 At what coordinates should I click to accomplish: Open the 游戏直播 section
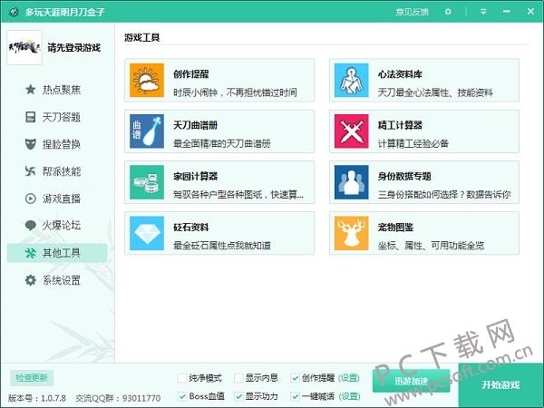(x=57, y=199)
